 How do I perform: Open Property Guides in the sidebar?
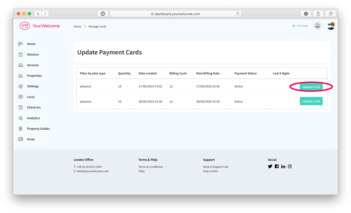pos(38,129)
